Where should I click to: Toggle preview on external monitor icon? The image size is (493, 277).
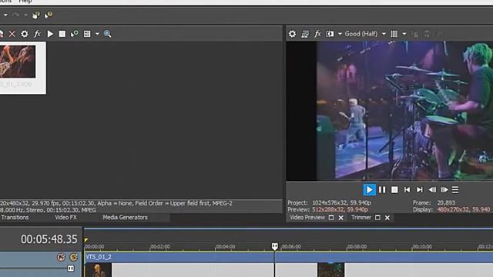coord(305,34)
